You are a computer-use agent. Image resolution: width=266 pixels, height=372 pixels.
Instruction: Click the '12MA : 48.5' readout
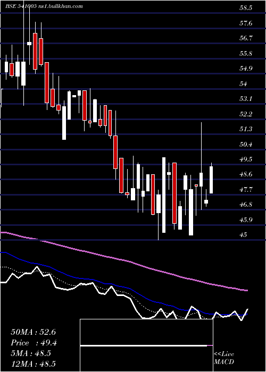click(35, 363)
